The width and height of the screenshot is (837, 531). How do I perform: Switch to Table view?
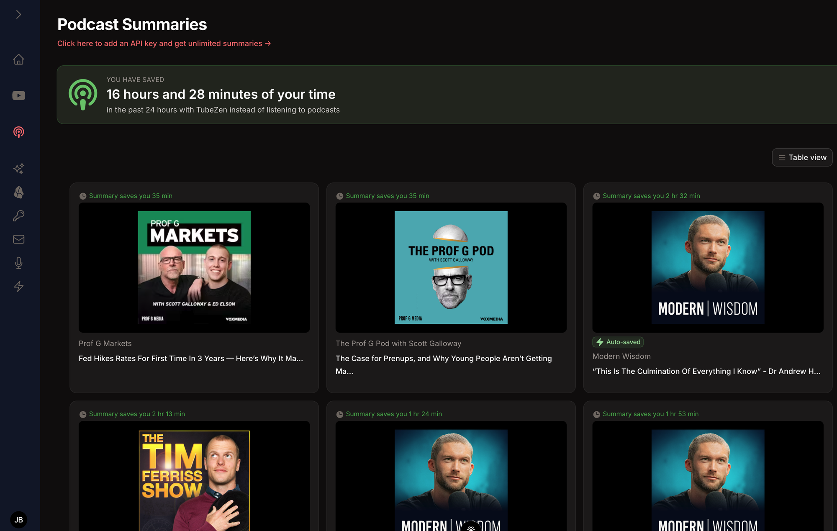coord(802,157)
